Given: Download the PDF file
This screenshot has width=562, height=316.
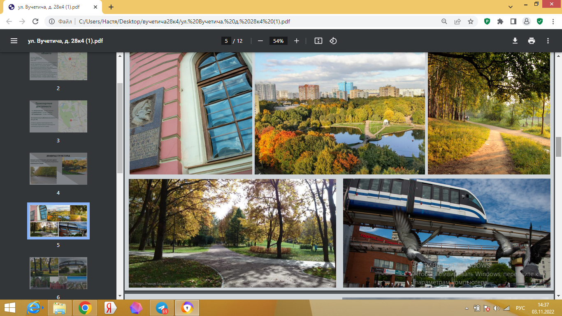Looking at the screenshot, I should 515,41.
